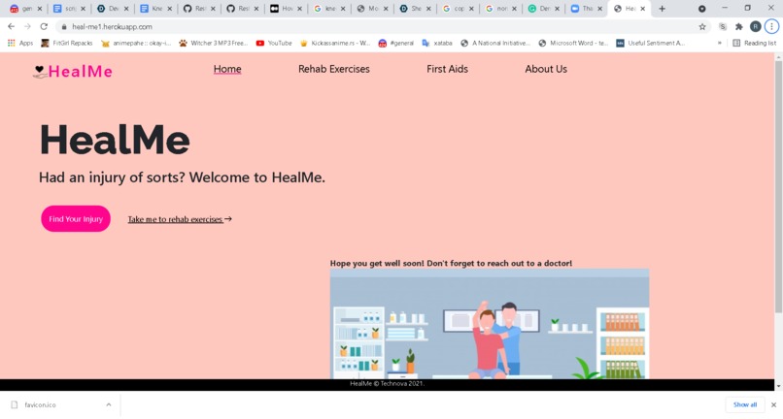The height and width of the screenshot is (419, 783).
Task: Open the Useful Sentiment A... bookmark
Action: tap(651, 43)
